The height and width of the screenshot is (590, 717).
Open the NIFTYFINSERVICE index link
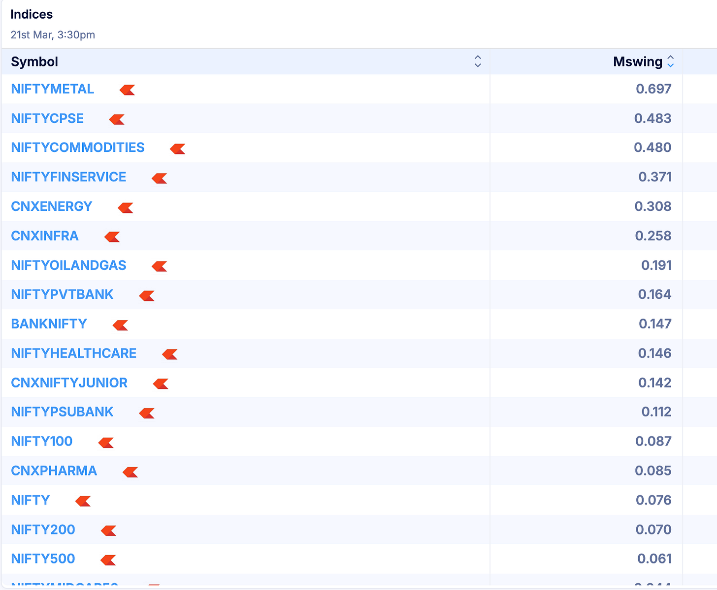[x=68, y=177]
